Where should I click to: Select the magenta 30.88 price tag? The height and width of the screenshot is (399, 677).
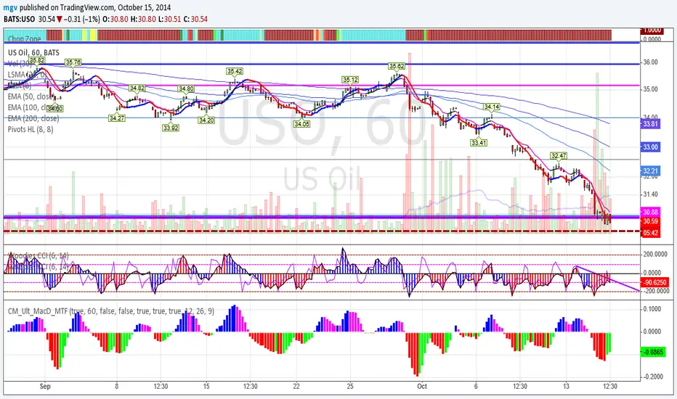pos(650,213)
